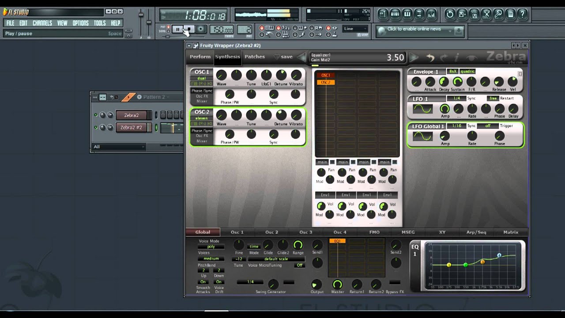Click the record button in the transport

pyautogui.click(x=200, y=30)
